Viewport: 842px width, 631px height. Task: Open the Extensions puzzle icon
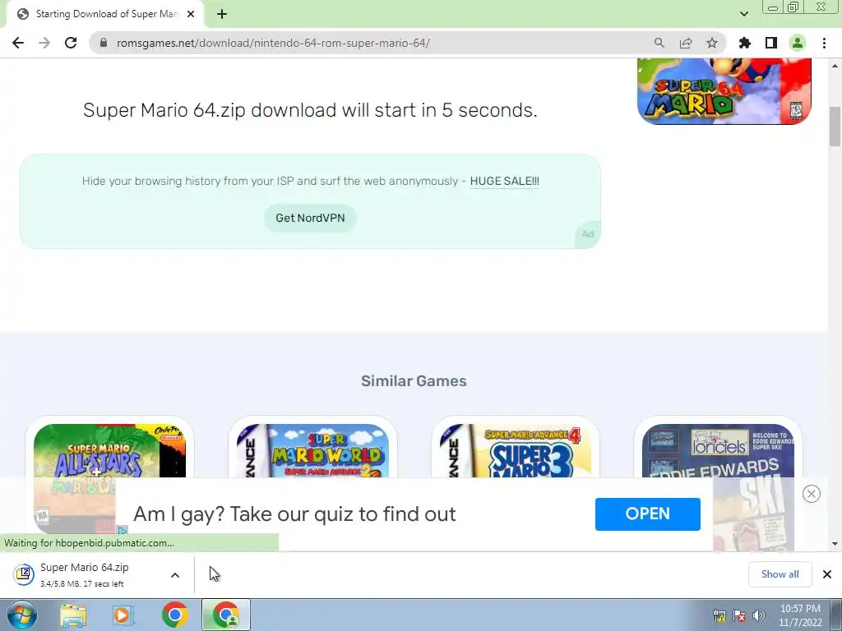tap(745, 43)
